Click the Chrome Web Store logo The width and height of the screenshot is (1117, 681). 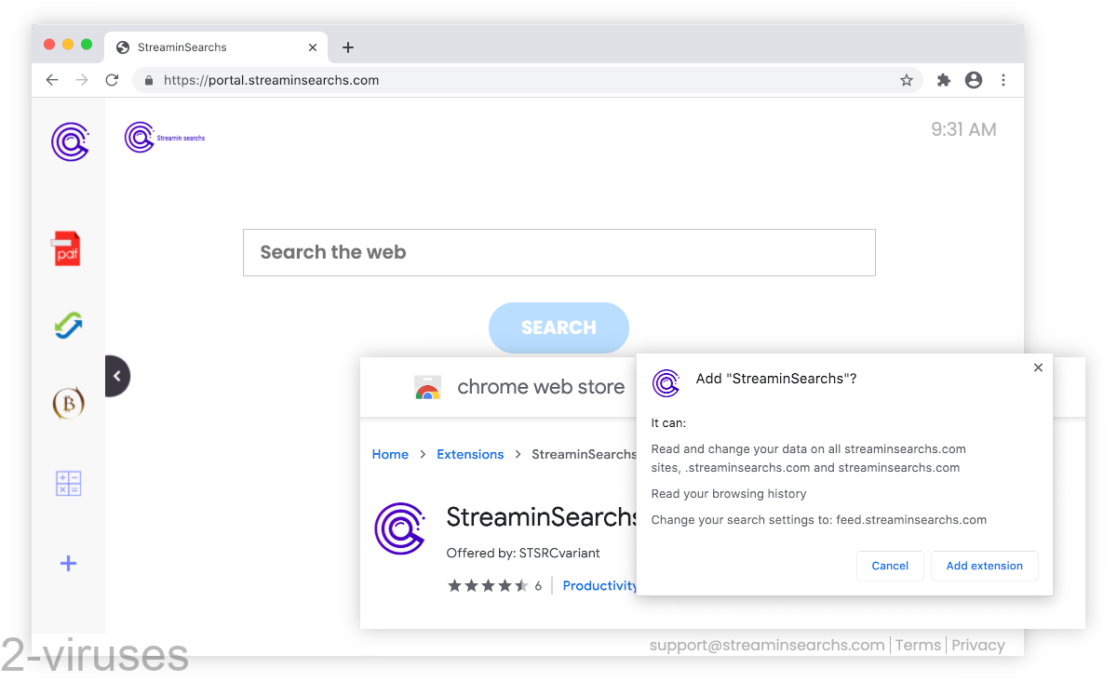(x=427, y=387)
